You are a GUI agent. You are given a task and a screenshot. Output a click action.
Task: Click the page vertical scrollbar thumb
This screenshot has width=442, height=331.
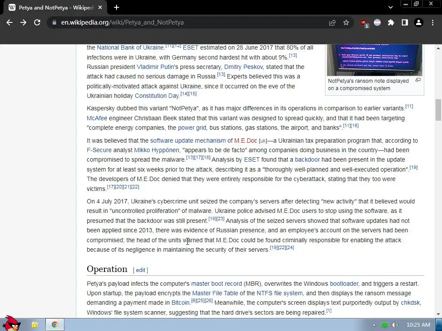point(439,110)
